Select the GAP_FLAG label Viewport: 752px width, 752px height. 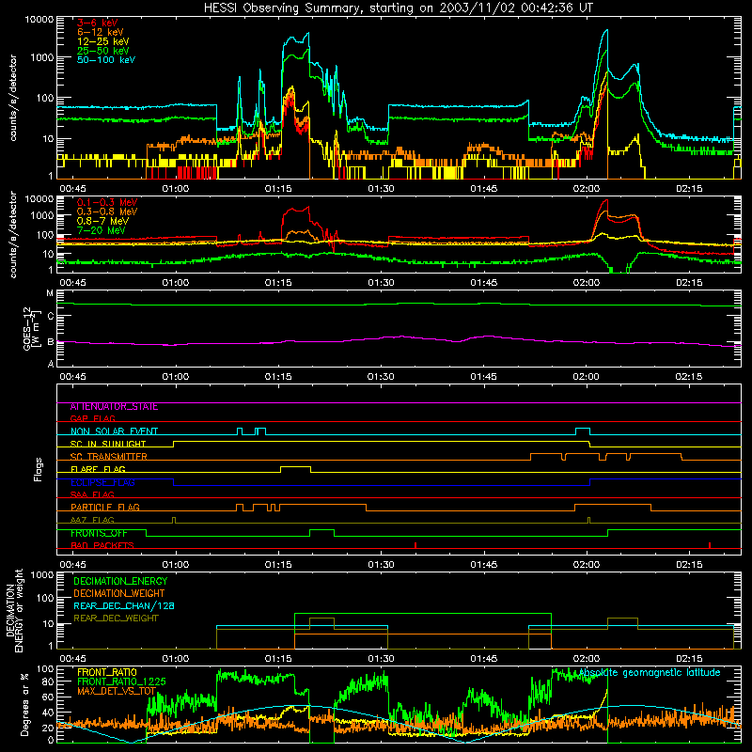point(92,418)
